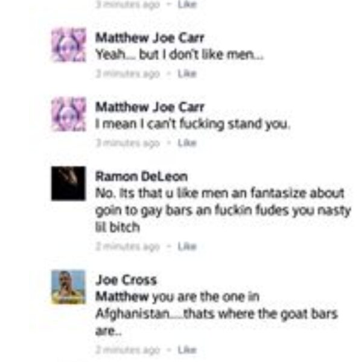The height and width of the screenshot is (362, 362).
Task: Click avatar beside the "Yeah... but" comment
Action: click(68, 45)
